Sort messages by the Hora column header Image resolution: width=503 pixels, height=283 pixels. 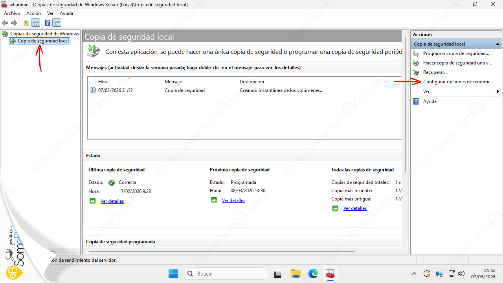pos(103,82)
